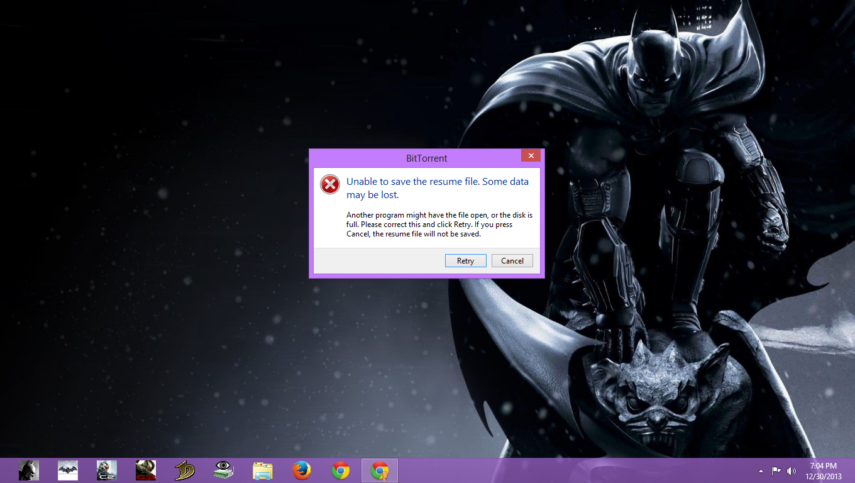Launch the golden D emblem app on taskbar
Screen dimensions: 855x483
tap(185, 470)
